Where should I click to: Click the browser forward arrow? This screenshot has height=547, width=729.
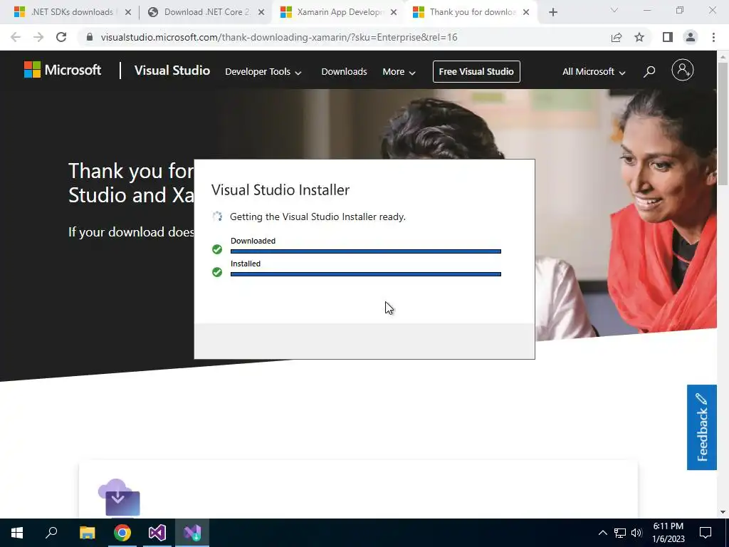click(x=38, y=37)
